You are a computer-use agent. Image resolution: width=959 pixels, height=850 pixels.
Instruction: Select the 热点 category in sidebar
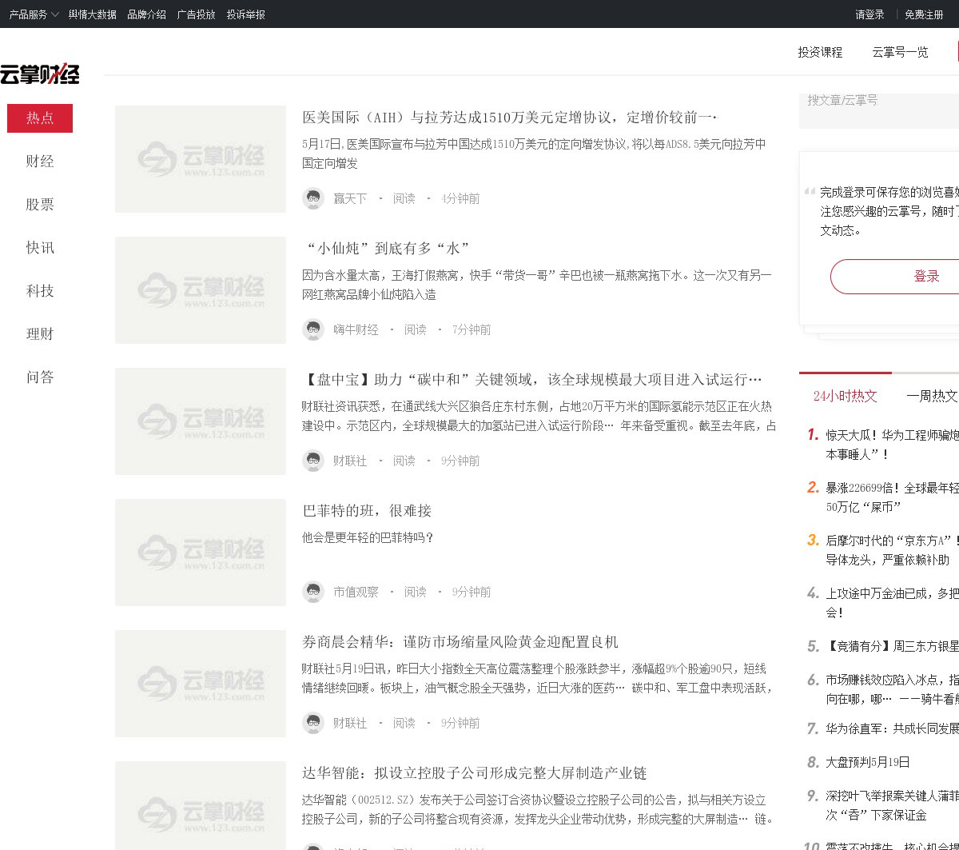(40, 118)
